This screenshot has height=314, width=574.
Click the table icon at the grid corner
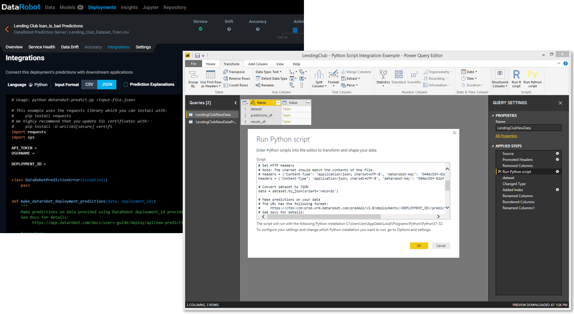point(245,103)
